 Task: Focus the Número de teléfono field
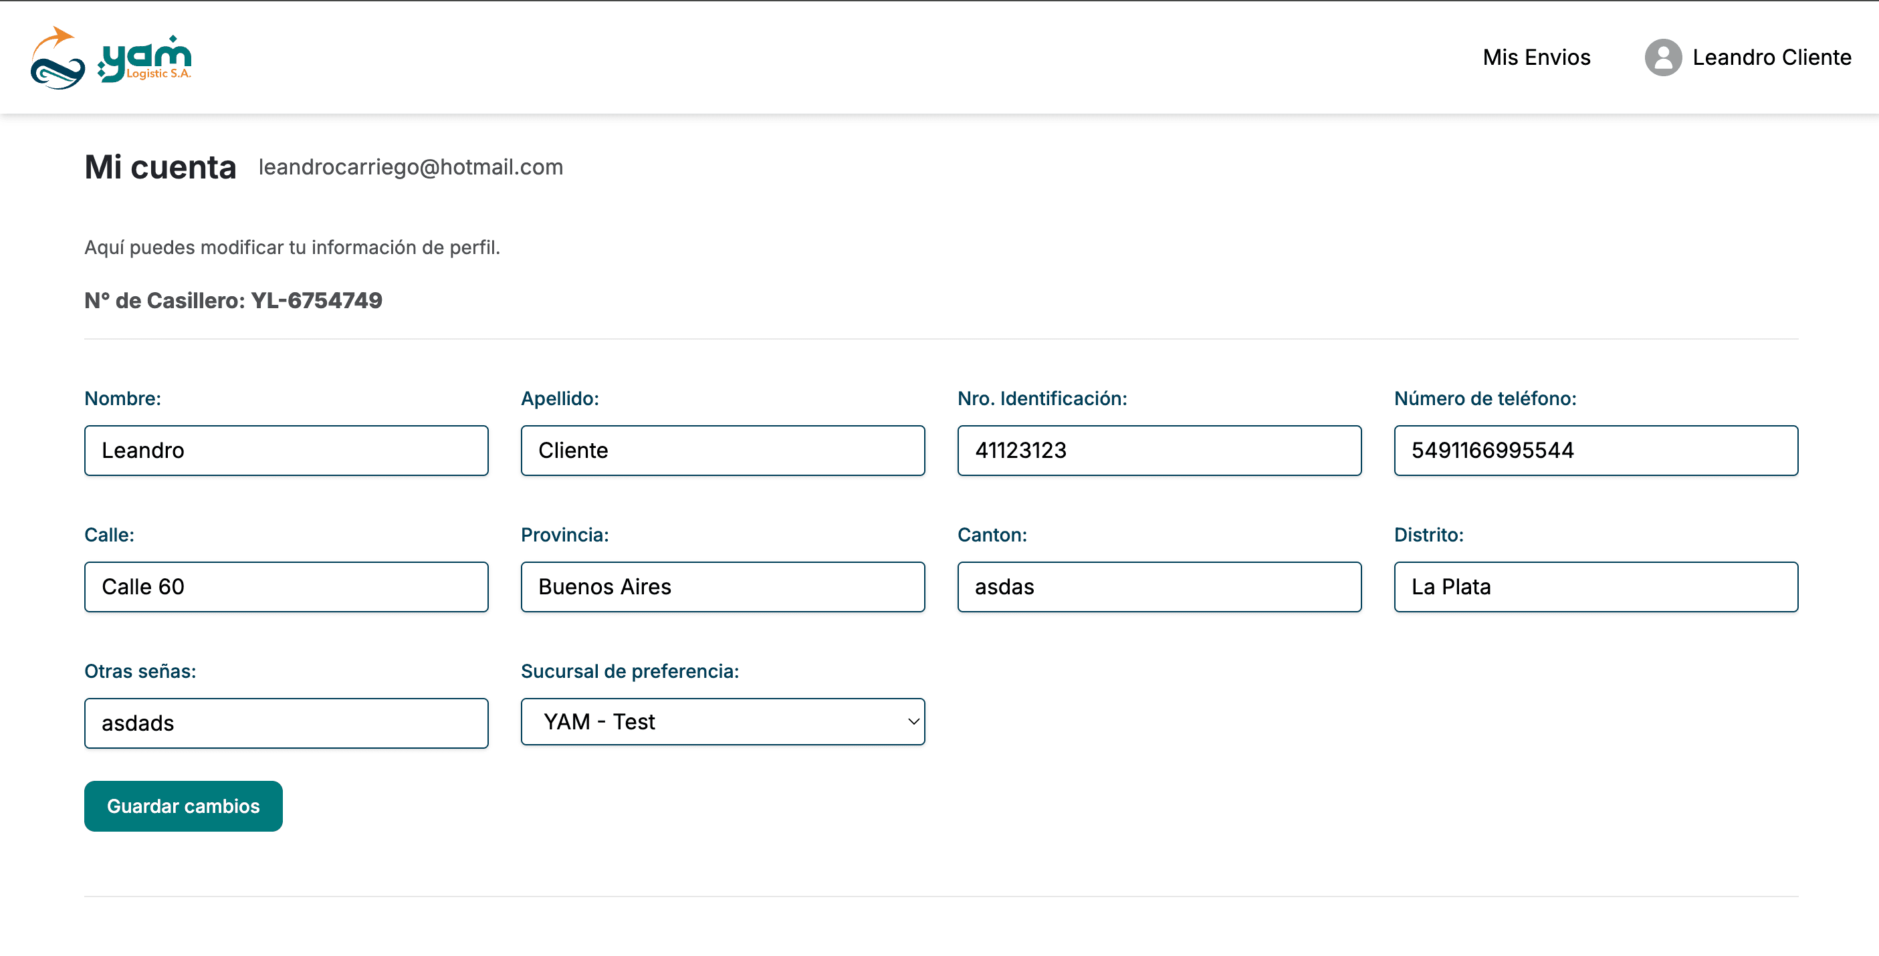(x=1596, y=451)
